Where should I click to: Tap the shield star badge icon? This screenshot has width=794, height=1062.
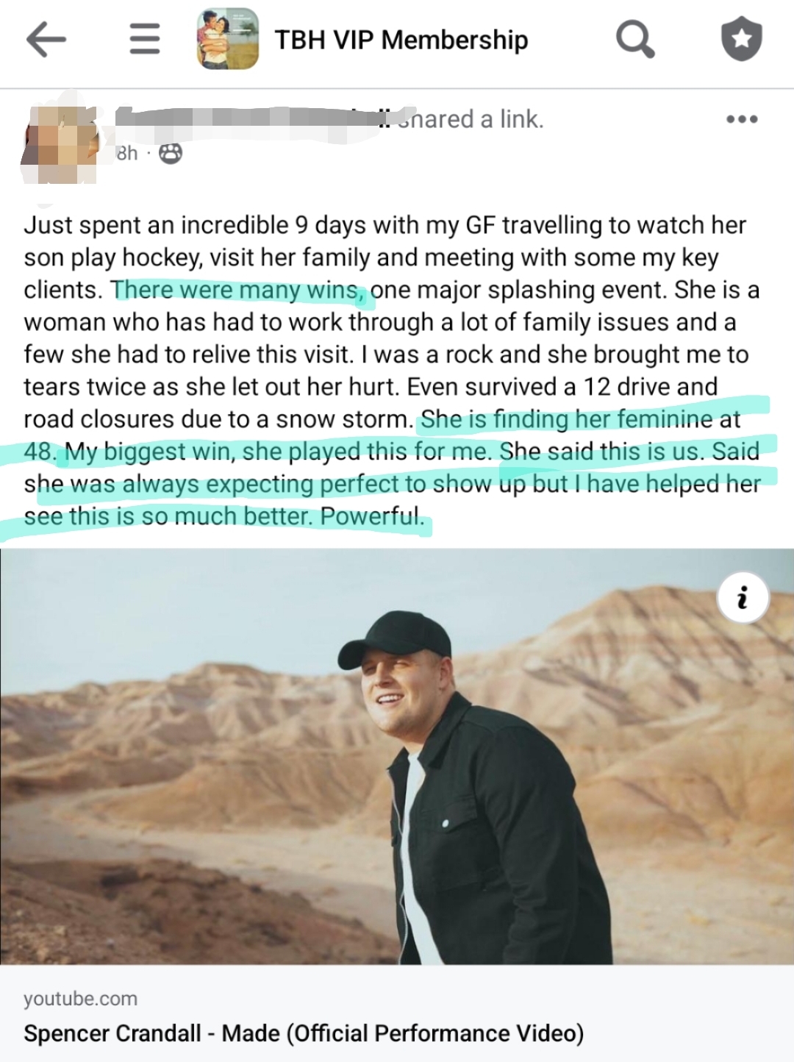[x=741, y=39]
